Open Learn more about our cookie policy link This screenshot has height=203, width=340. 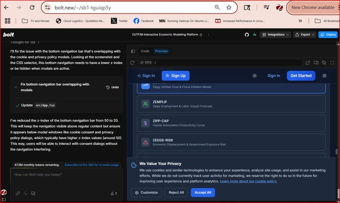[248, 181]
